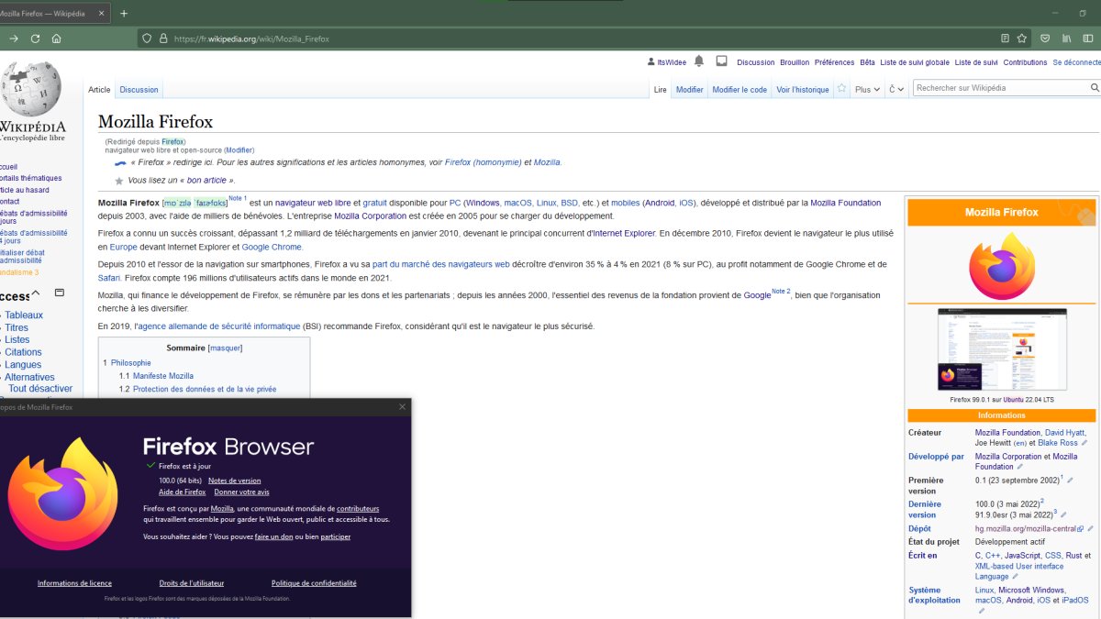This screenshot has height=619, width=1101.
Task: Select the Lire tab
Action: coord(661,90)
